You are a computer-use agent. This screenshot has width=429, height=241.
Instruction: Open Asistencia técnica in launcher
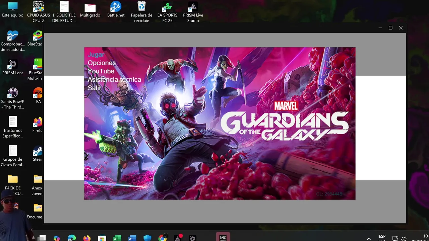(114, 80)
